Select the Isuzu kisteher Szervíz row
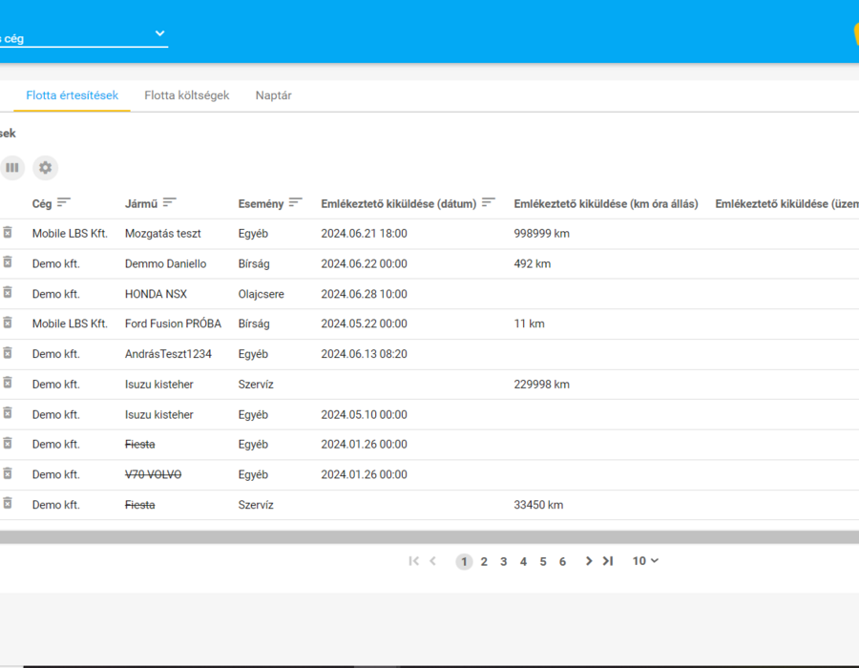 click(x=429, y=385)
